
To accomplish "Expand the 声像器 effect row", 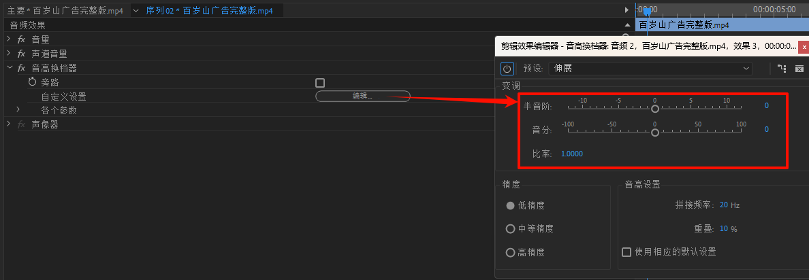I will click(9, 124).
